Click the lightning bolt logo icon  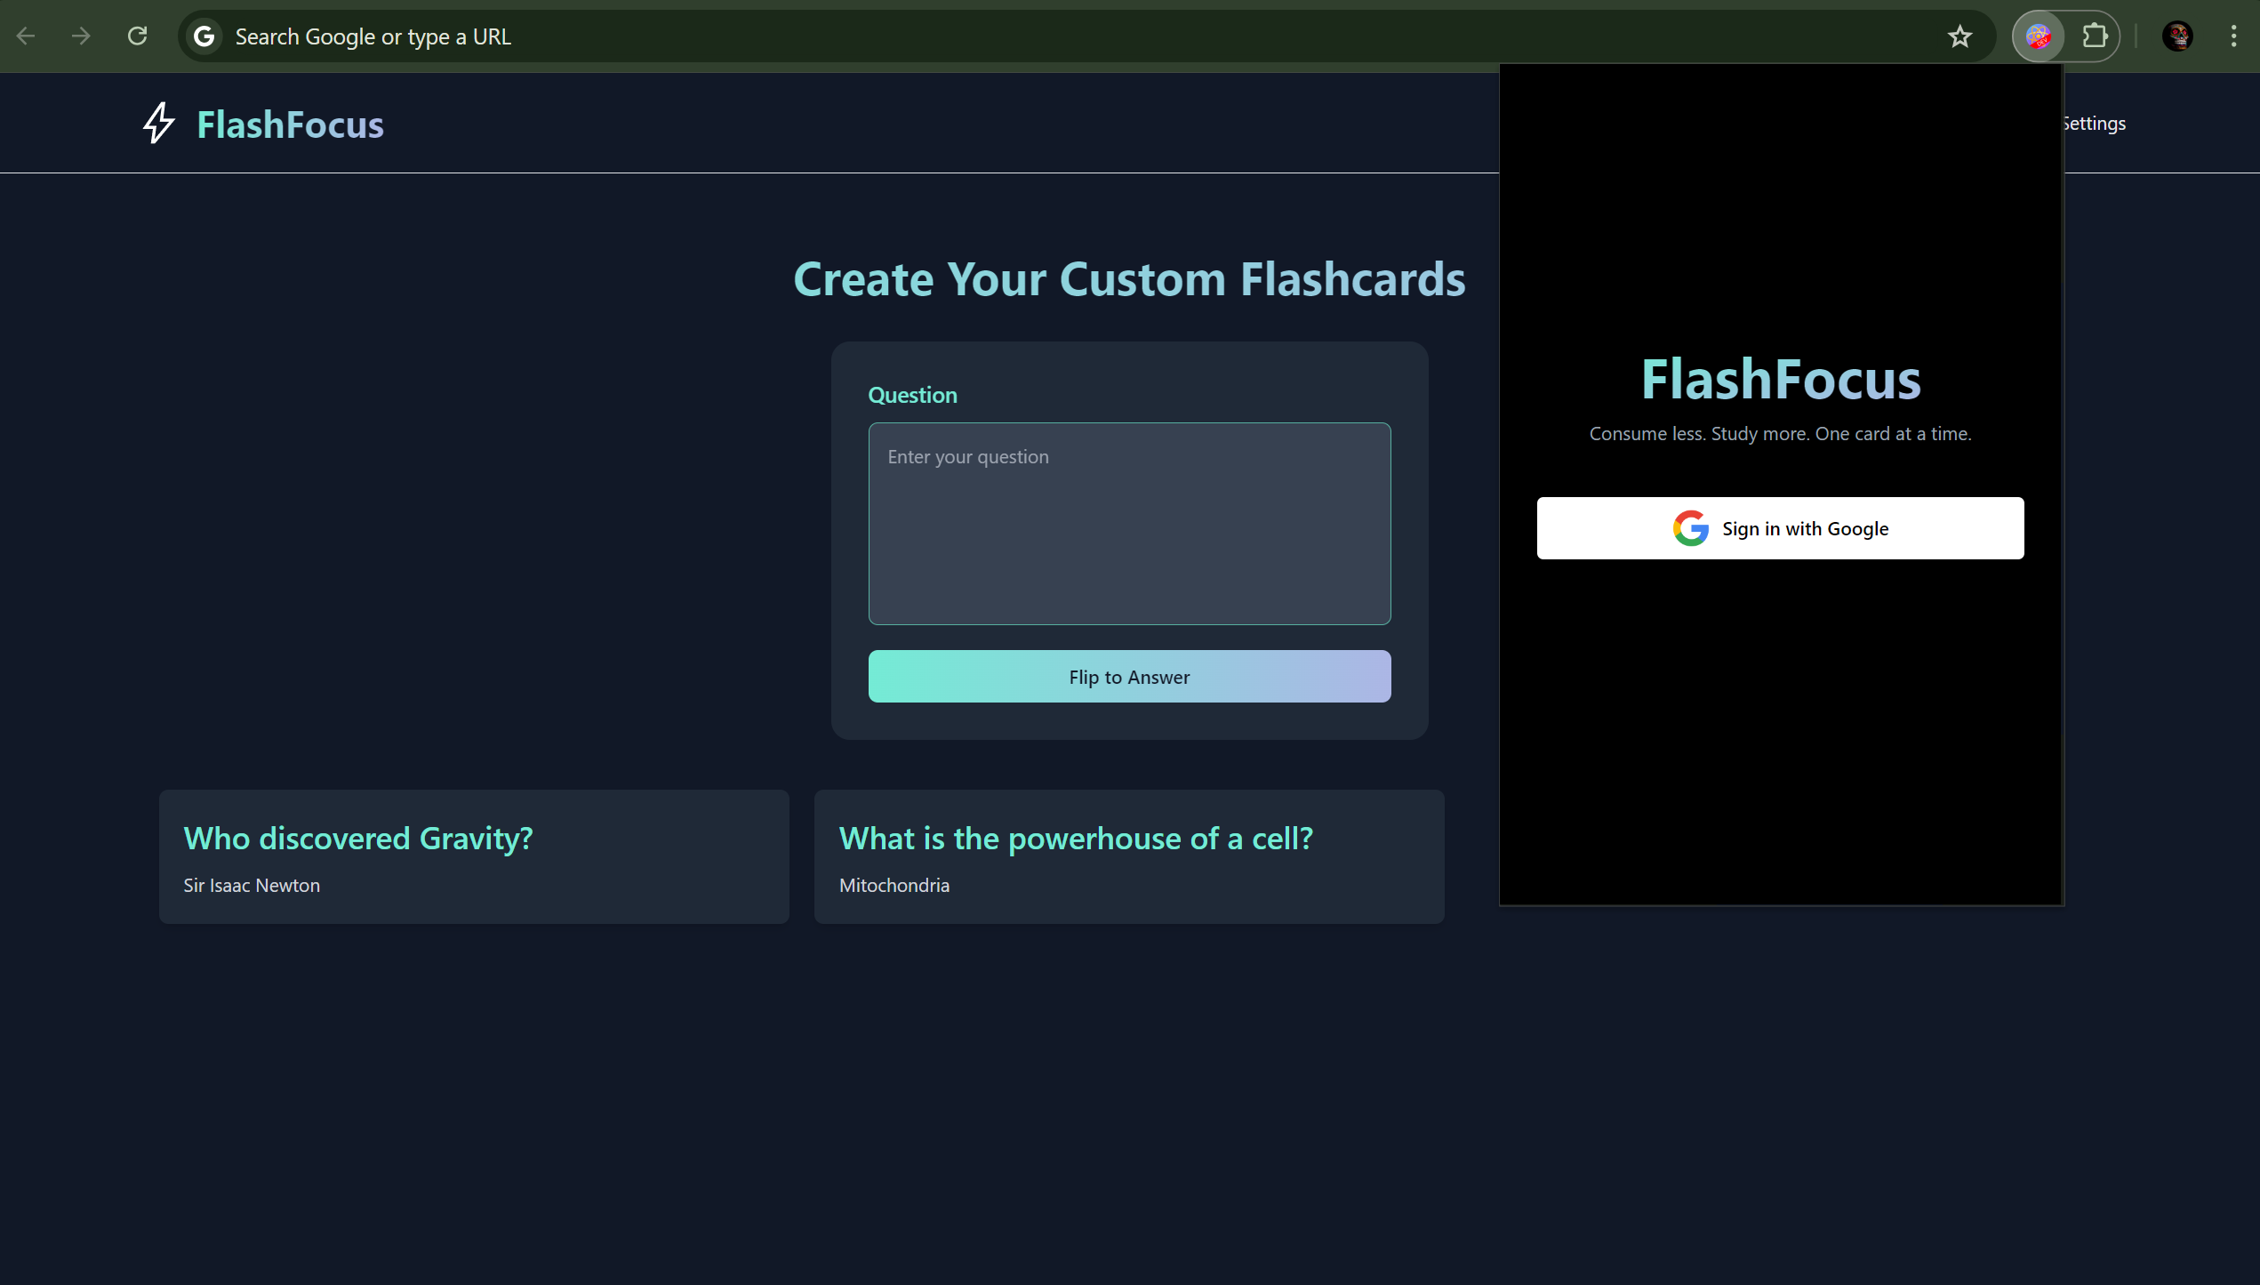[x=159, y=124]
